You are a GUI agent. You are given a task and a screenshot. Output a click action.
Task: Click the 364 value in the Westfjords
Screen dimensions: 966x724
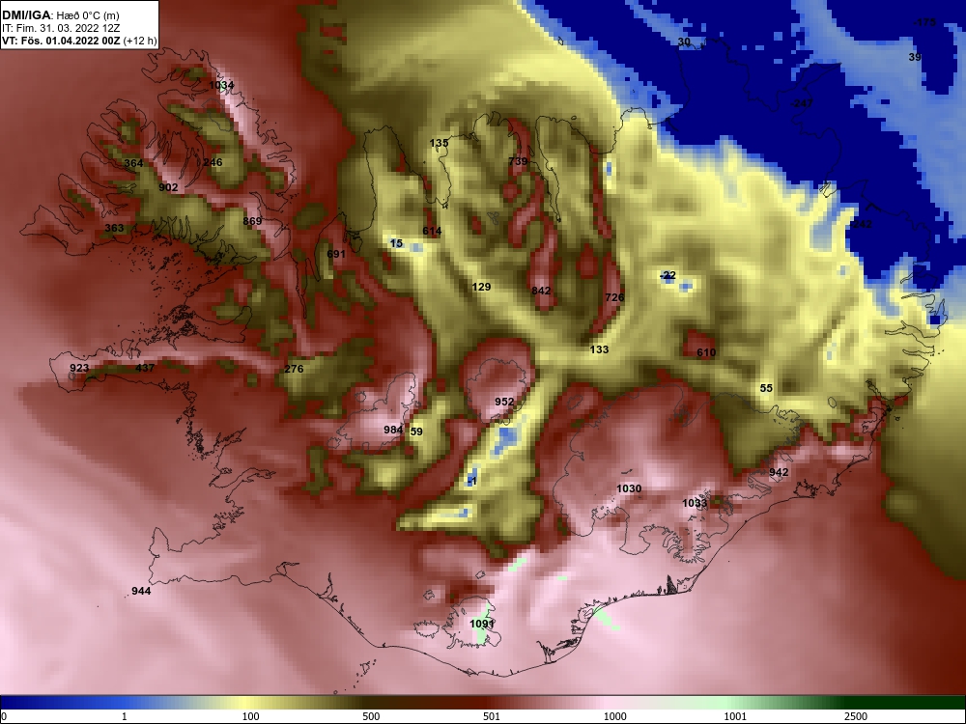[133, 163]
